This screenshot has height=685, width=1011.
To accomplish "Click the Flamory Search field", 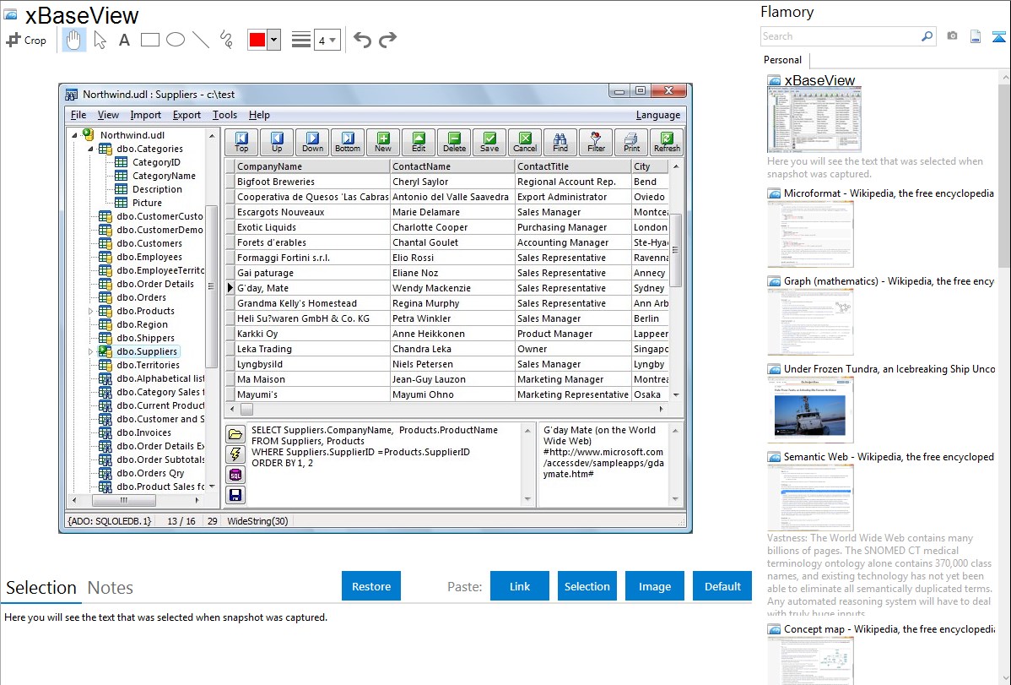I will tap(841, 36).
